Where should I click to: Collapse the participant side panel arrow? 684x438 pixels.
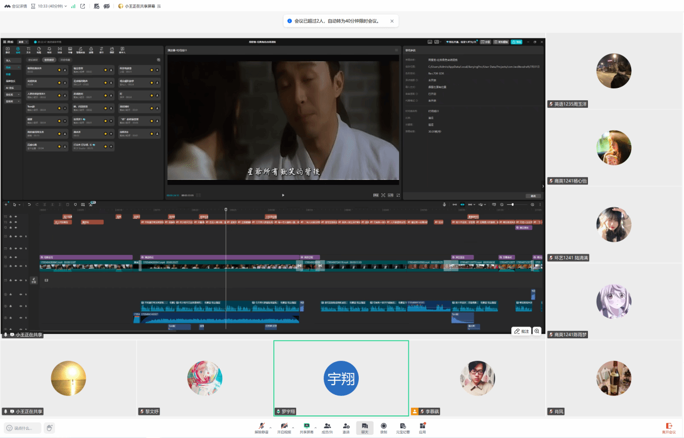pos(543,186)
